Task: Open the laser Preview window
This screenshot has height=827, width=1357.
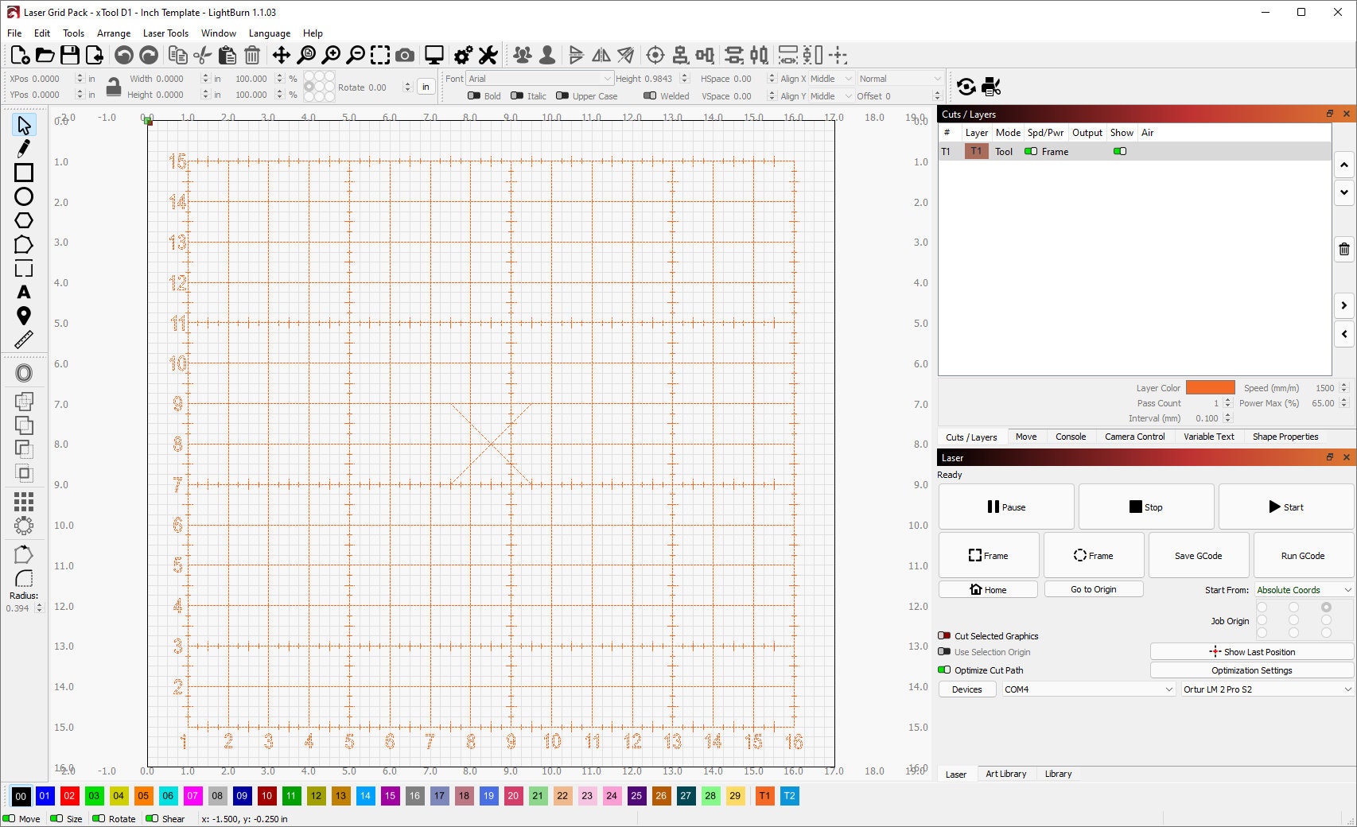Action: [433, 55]
